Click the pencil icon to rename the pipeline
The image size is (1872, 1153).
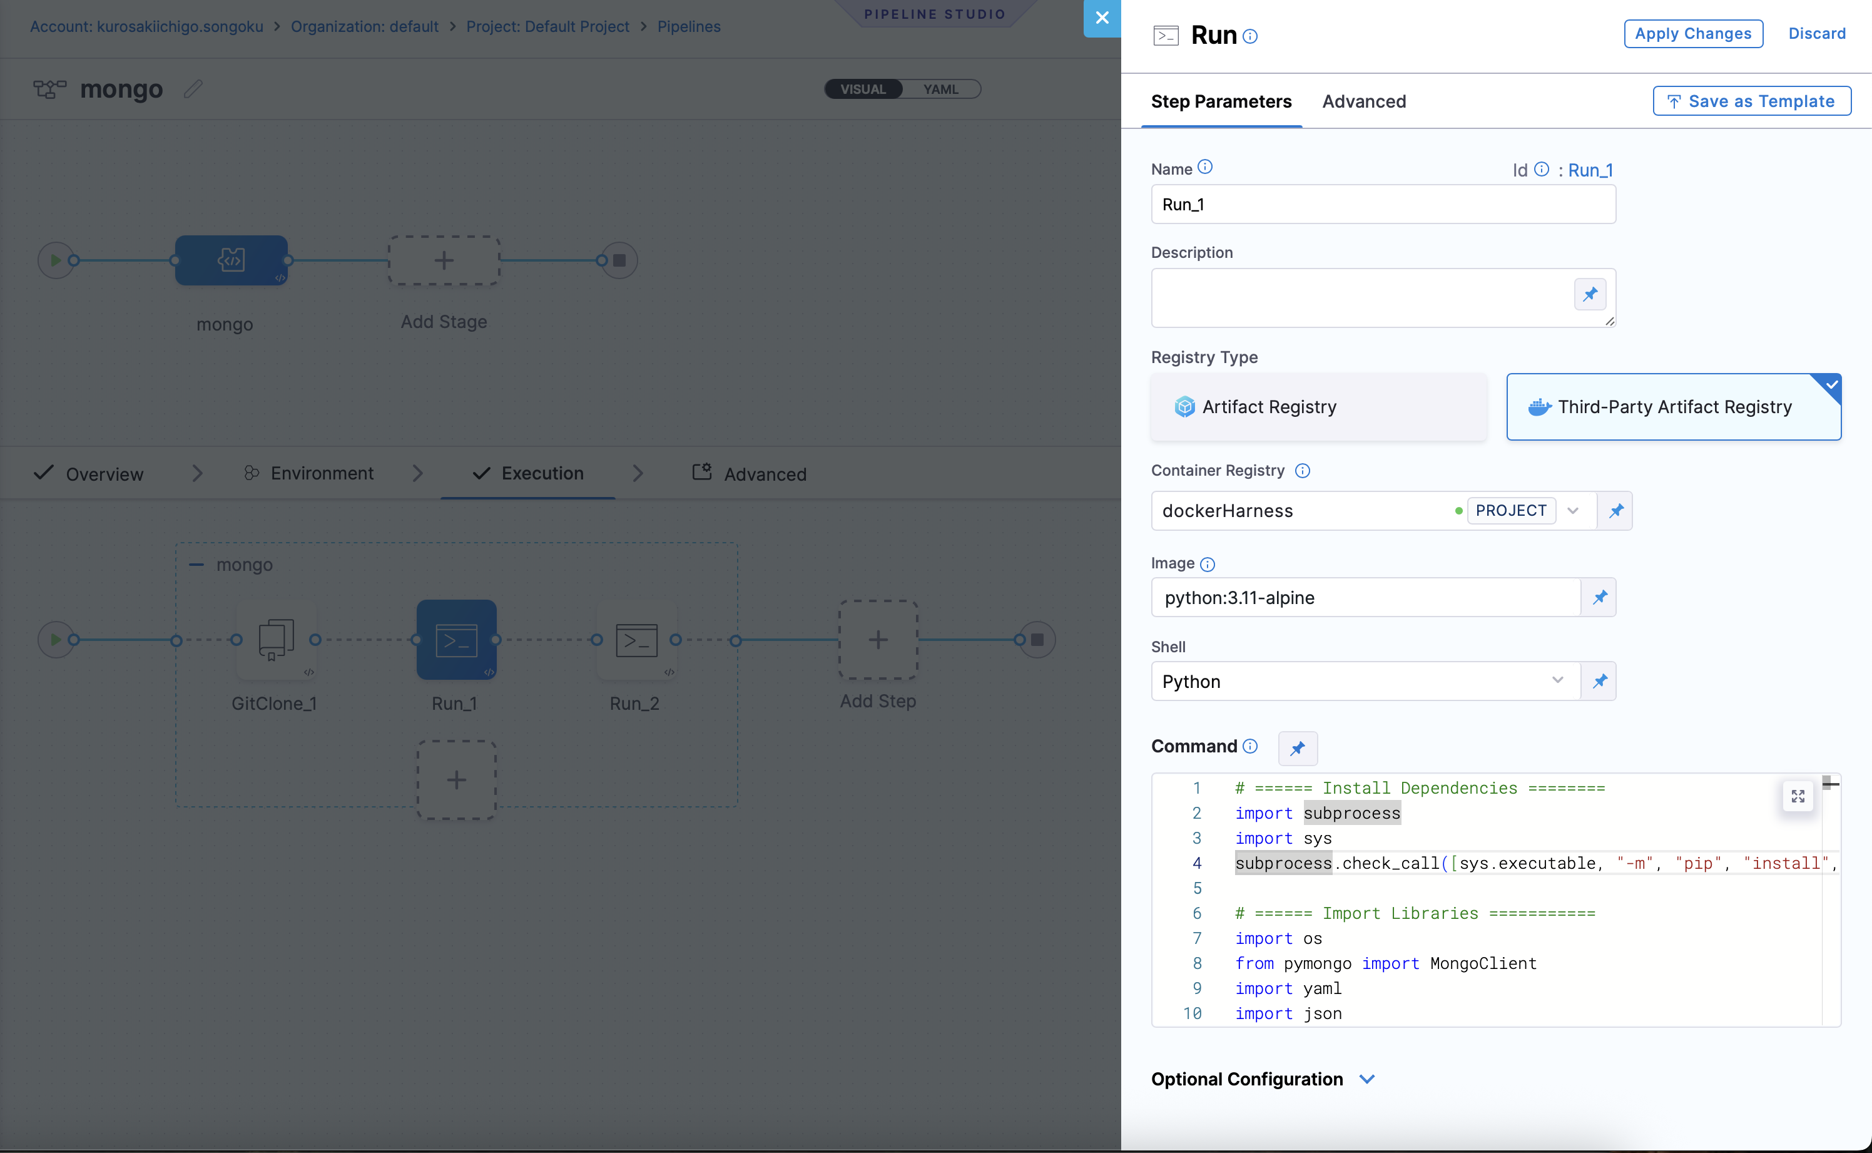(x=193, y=88)
